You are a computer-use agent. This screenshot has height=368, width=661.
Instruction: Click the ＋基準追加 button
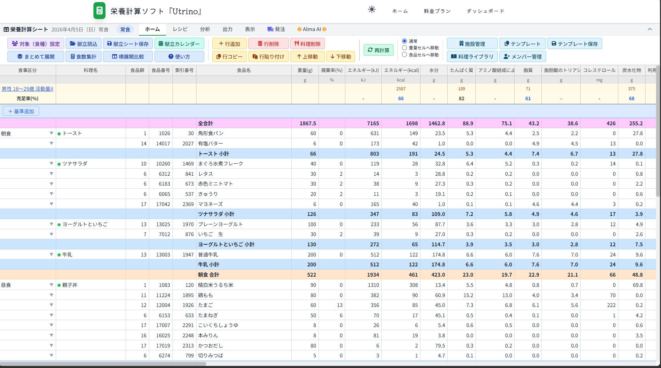point(21,111)
